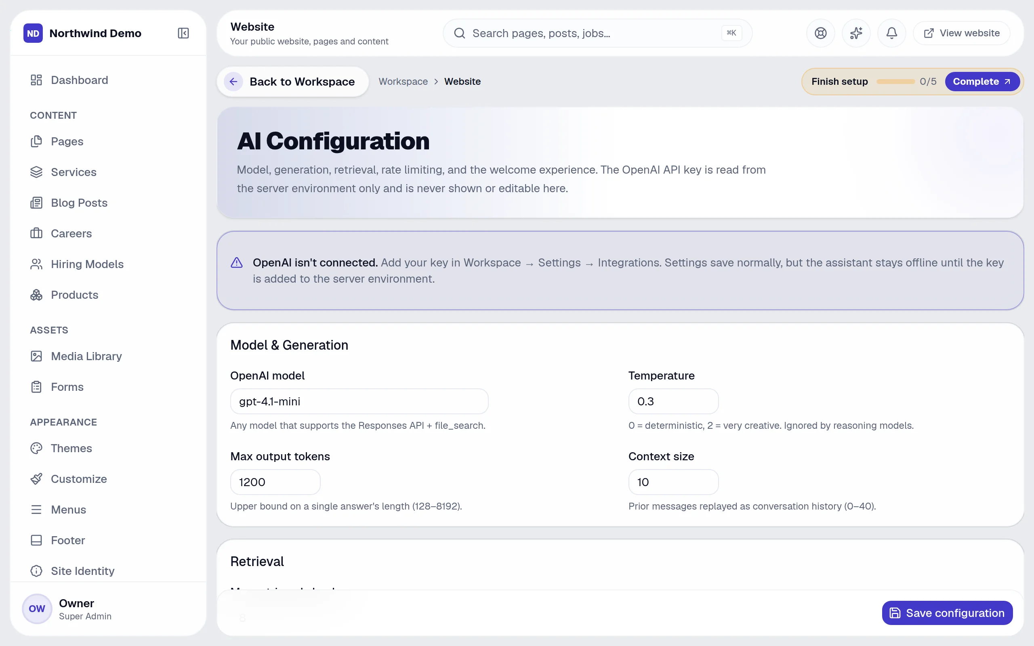Open the Owner Super Admin profile

tap(109, 609)
